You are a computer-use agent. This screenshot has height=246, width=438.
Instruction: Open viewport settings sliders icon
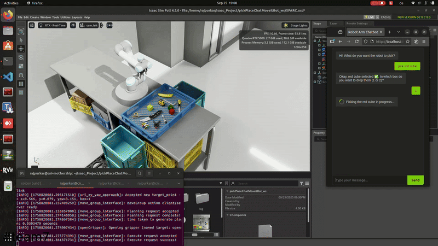coord(32,25)
